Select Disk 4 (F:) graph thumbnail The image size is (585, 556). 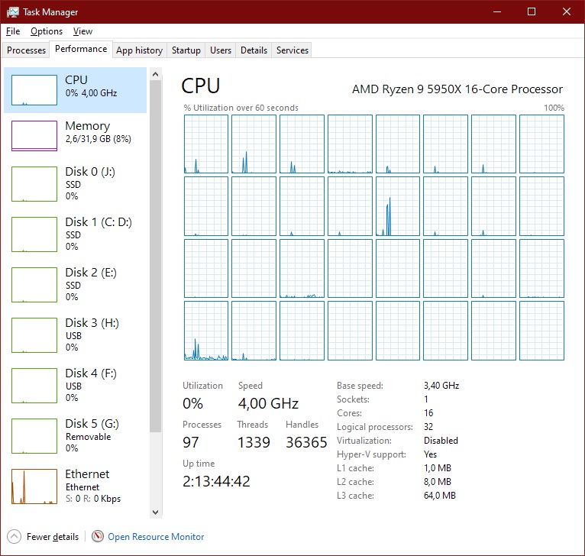click(x=34, y=386)
